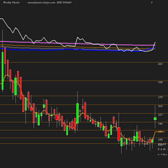Screen dimensions: 168x168
Task: Click the 221 price level label
Action: click(x=160, y=64)
